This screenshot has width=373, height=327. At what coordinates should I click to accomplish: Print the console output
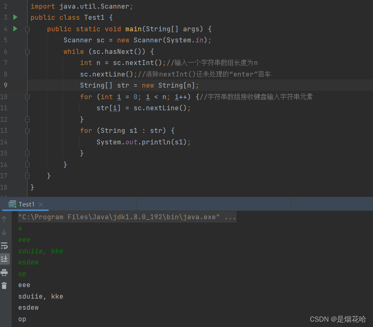(x=5, y=272)
